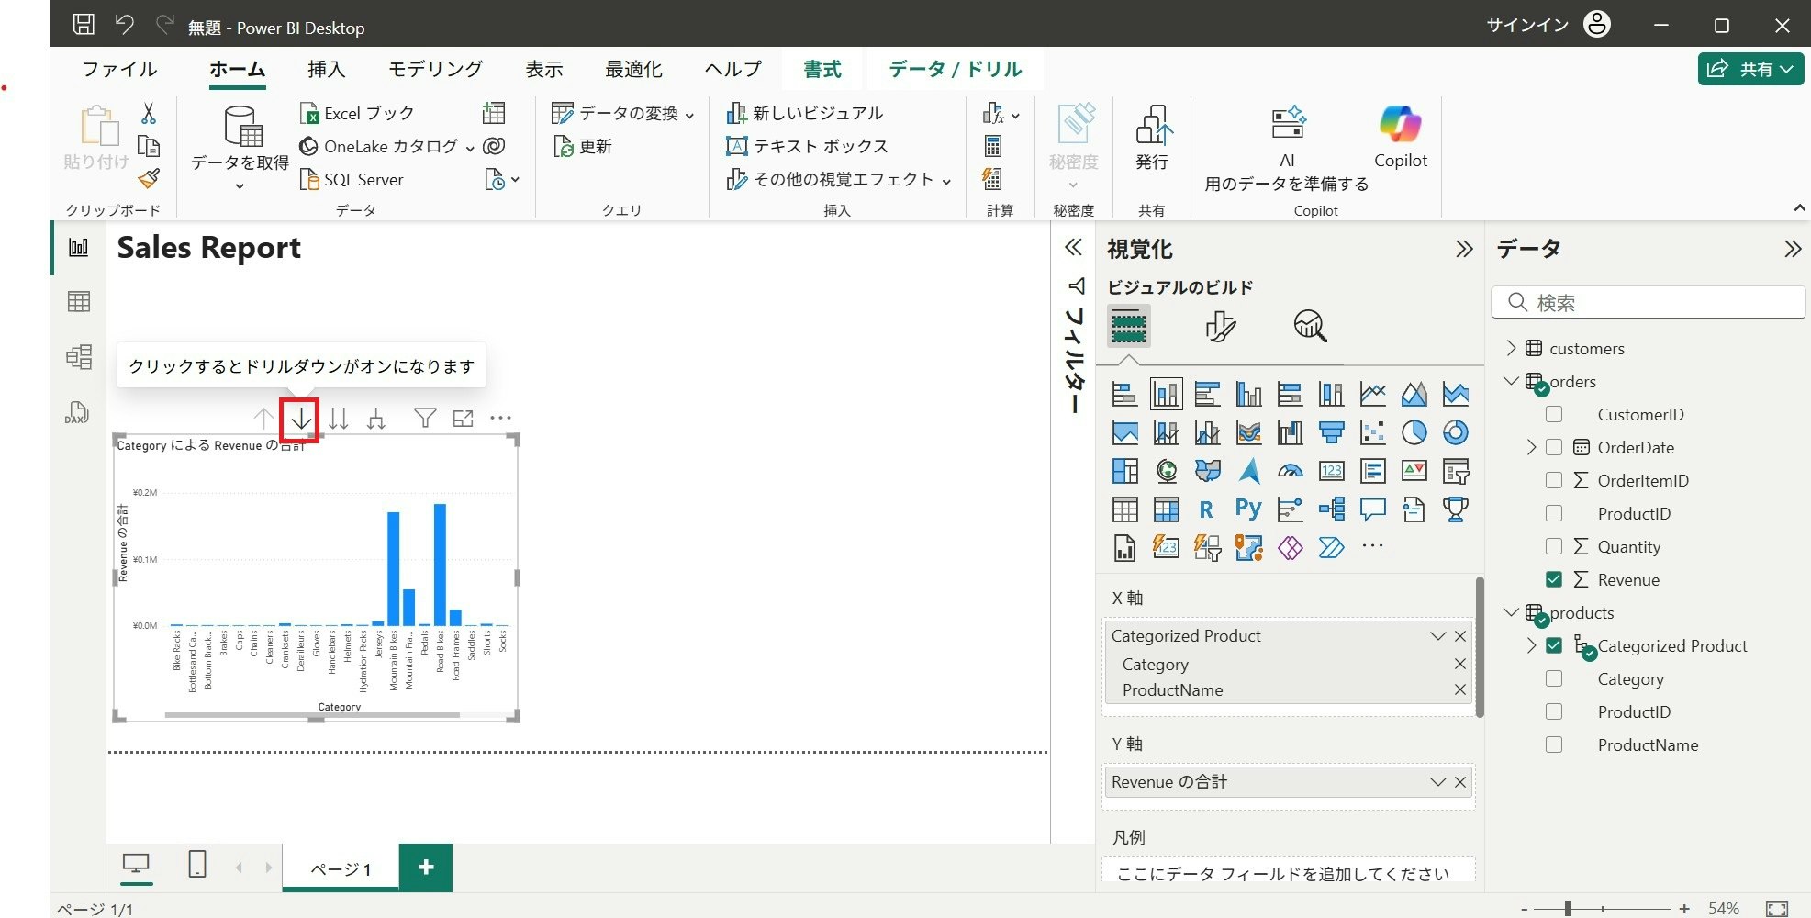Check the OrderItemID field checkbox
Screen dimensions: 1811x918
click(x=1554, y=480)
